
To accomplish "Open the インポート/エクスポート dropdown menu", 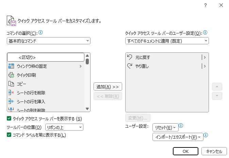I will pyautogui.click(x=178, y=137).
